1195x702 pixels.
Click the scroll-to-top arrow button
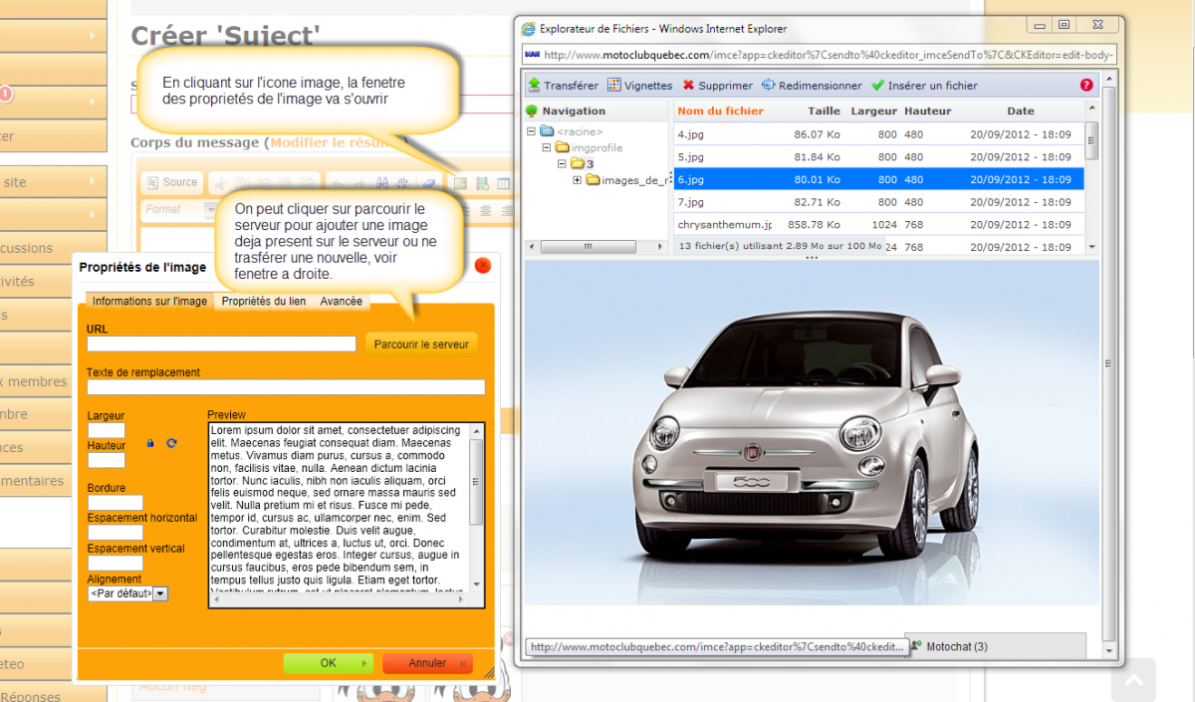(x=1133, y=681)
